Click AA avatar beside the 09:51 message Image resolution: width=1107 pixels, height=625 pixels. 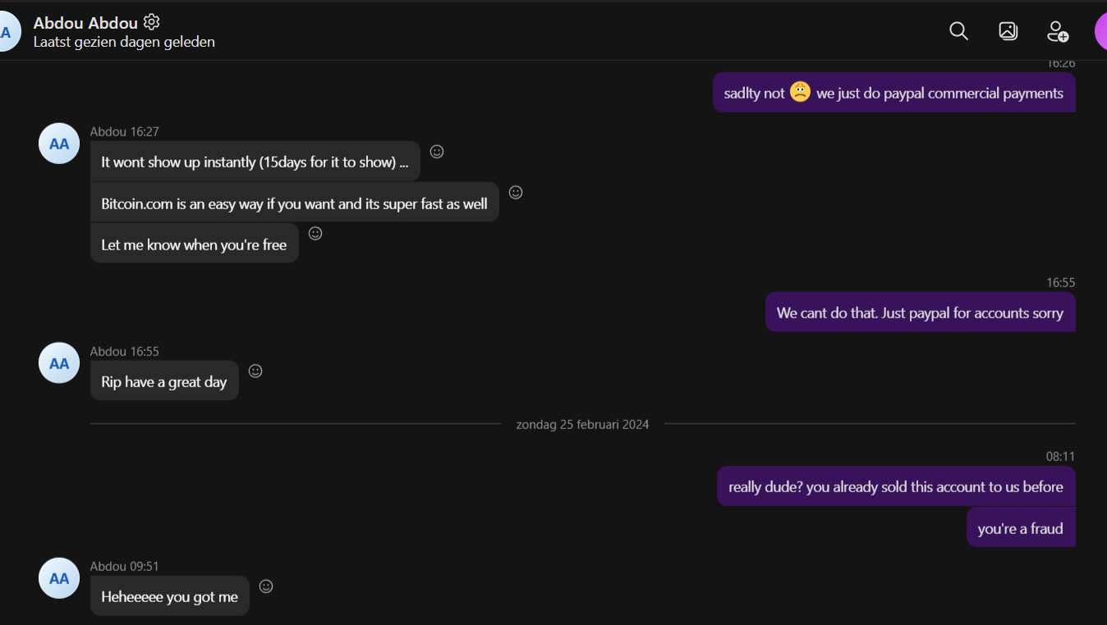click(59, 578)
